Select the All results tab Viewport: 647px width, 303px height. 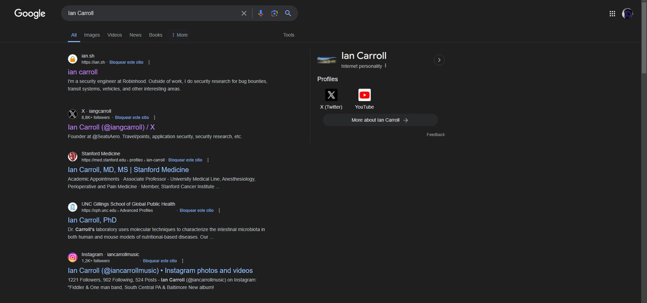click(x=74, y=35)
